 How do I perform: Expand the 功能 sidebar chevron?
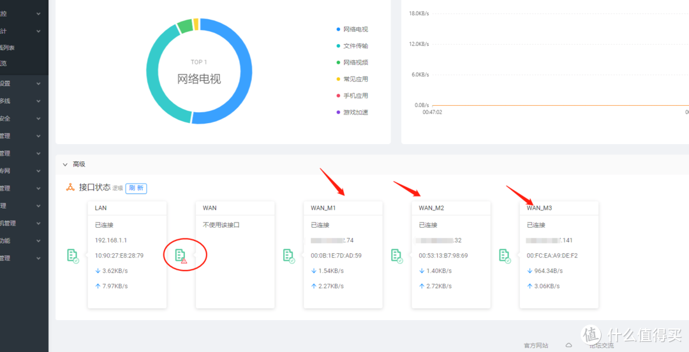point(39,241)
